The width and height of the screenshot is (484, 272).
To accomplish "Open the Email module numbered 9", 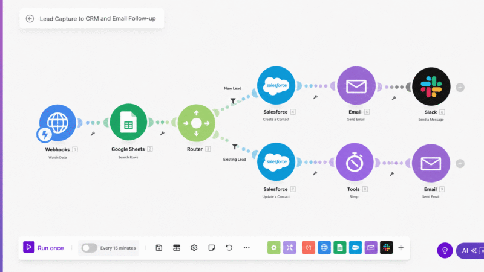I will 431,163.
